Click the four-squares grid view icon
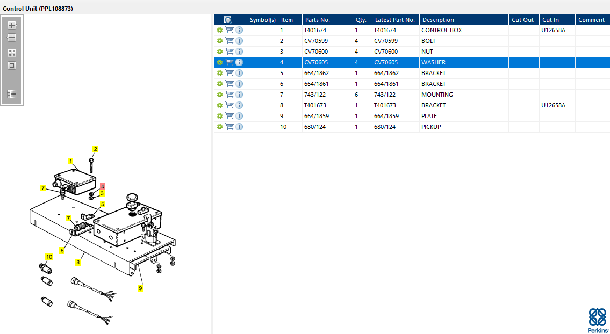Image resolution: width=610 pixels, height=334 pixels. click(12, 53)
